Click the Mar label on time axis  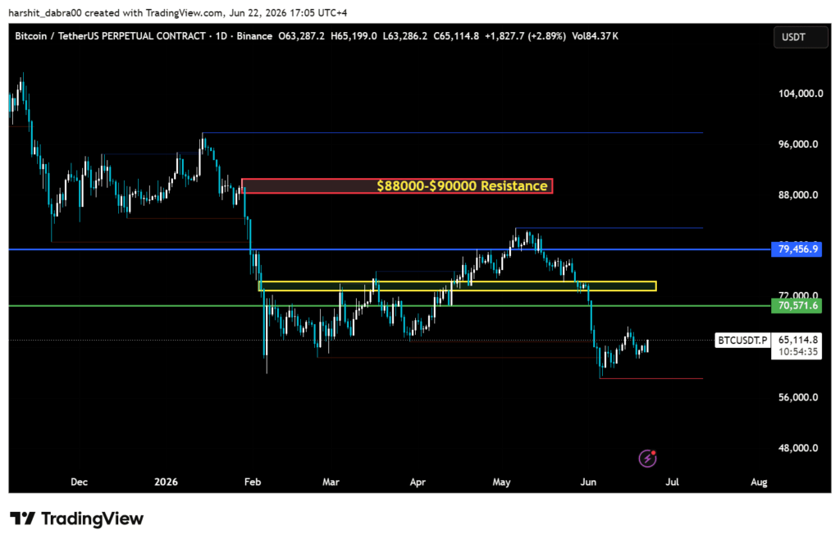click(331, 482)
